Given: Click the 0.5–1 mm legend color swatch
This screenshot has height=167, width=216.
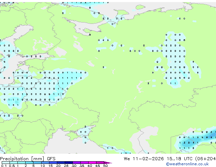Looking at the screenshot, I should click(x=14, y=163).
